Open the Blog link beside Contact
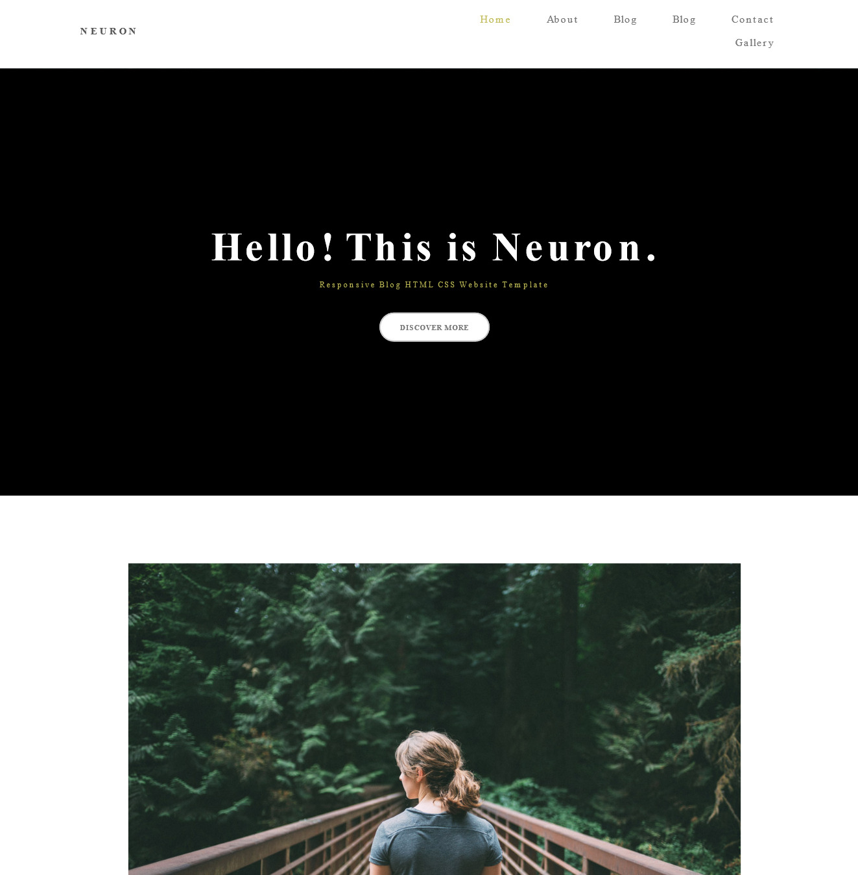Screen dimensions: 858x875 (684, 19)
